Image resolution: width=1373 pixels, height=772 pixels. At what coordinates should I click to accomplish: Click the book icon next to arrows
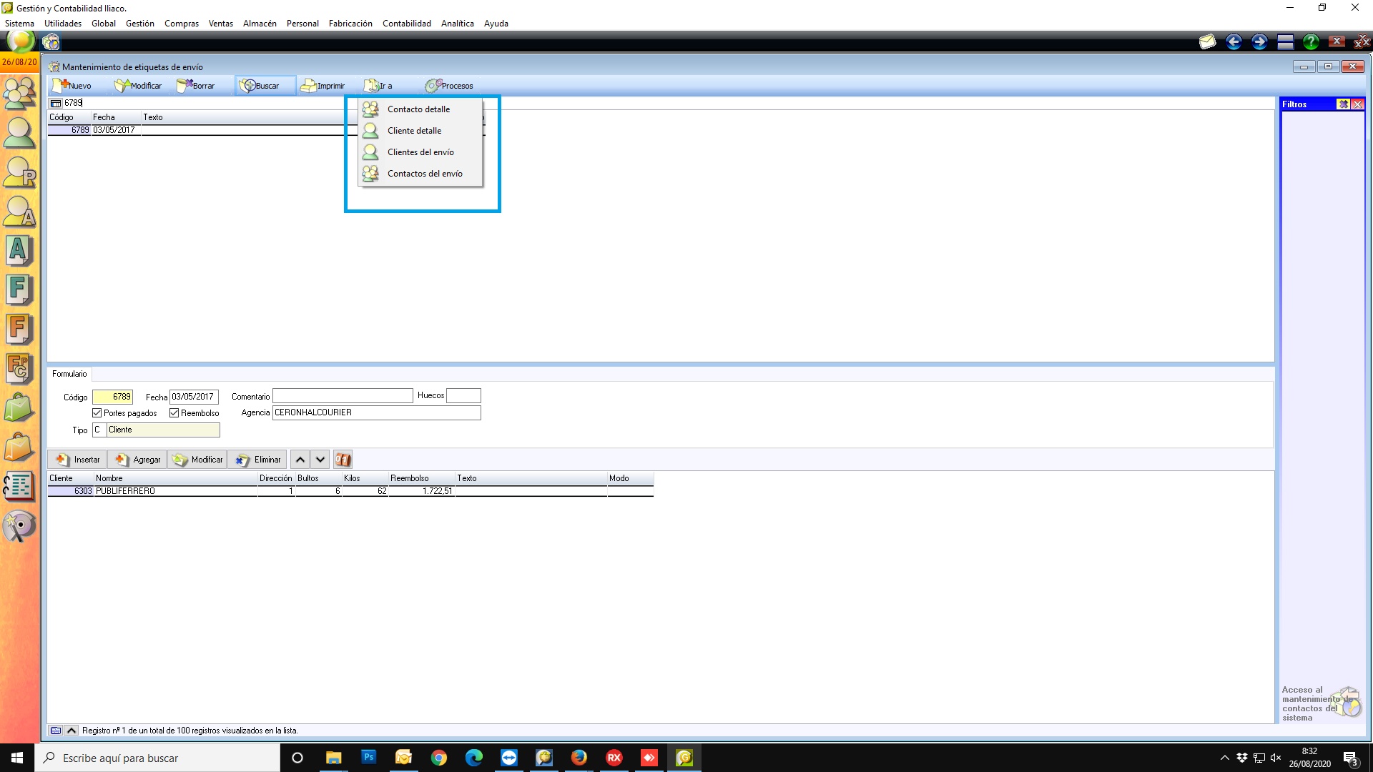(343, 460)
